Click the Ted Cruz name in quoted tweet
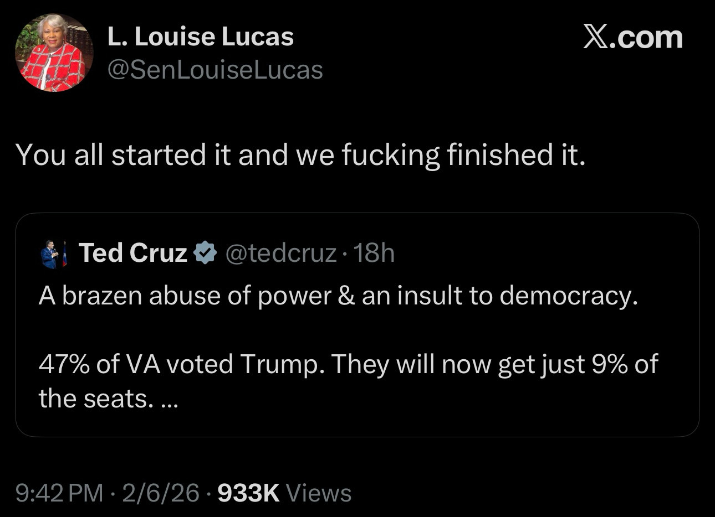This screenshot has width=715, height=517. pyautogui.click(x=133, y=253)
